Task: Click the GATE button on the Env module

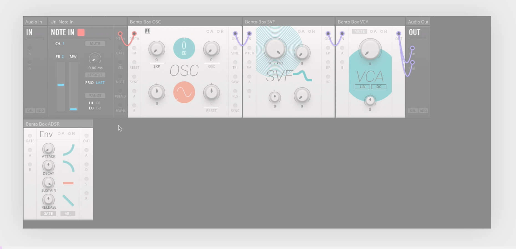Action: [x=48, y=214]
